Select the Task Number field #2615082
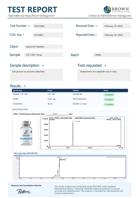The image size is (140, 198). [x=48, y=26]
